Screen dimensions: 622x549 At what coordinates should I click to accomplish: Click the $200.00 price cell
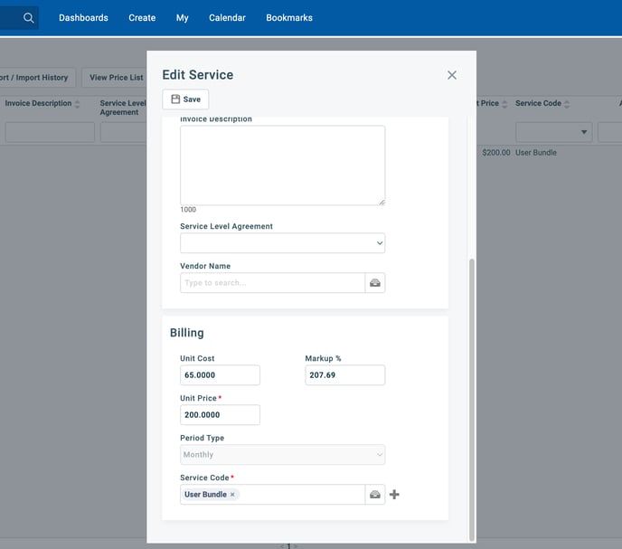point(496,153)
